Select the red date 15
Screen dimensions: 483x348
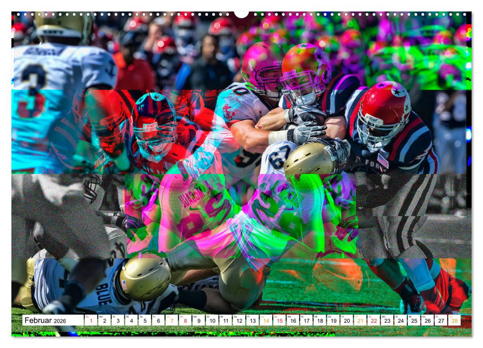279,320
